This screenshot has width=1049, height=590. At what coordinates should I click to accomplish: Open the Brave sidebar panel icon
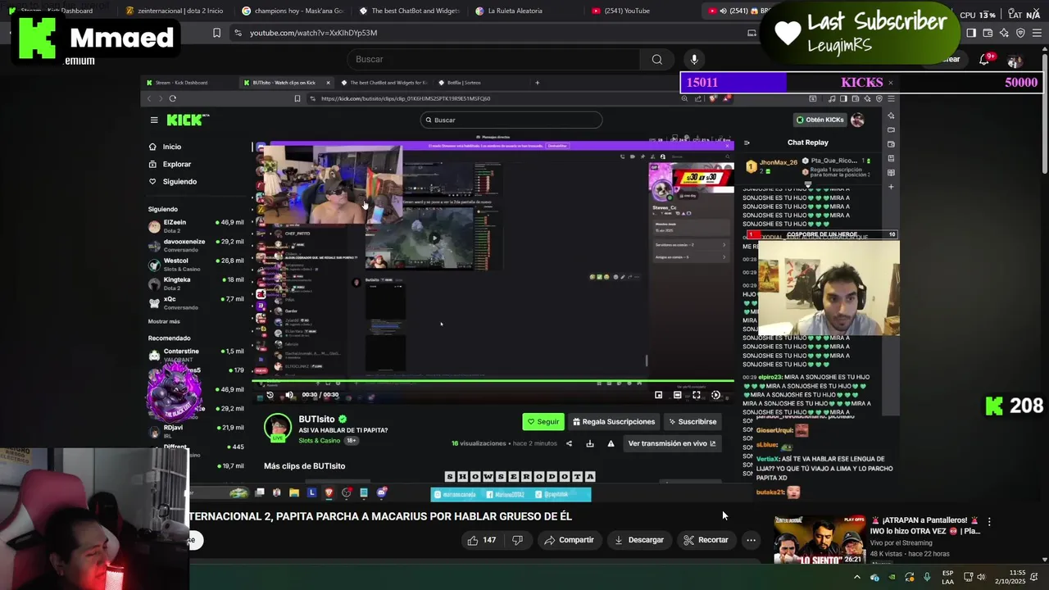pos(971,33)
